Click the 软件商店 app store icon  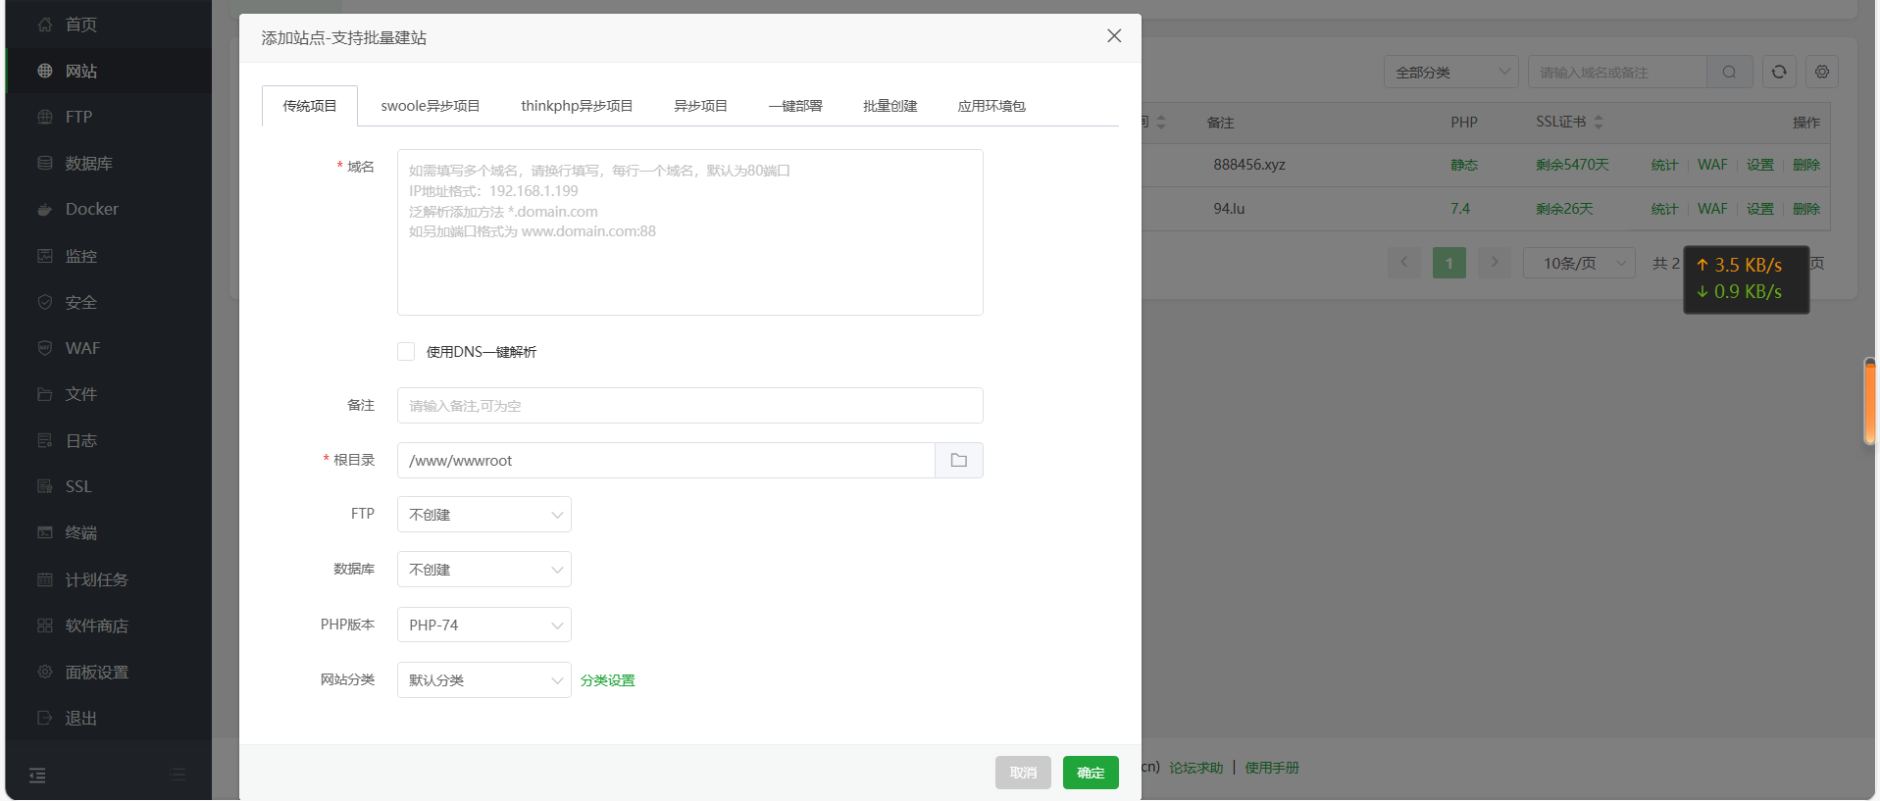pos(45,626)
